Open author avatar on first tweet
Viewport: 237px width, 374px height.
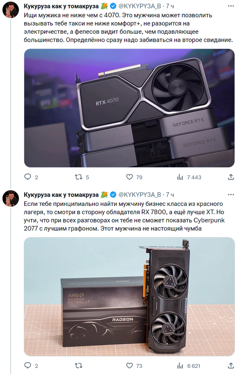10,10
